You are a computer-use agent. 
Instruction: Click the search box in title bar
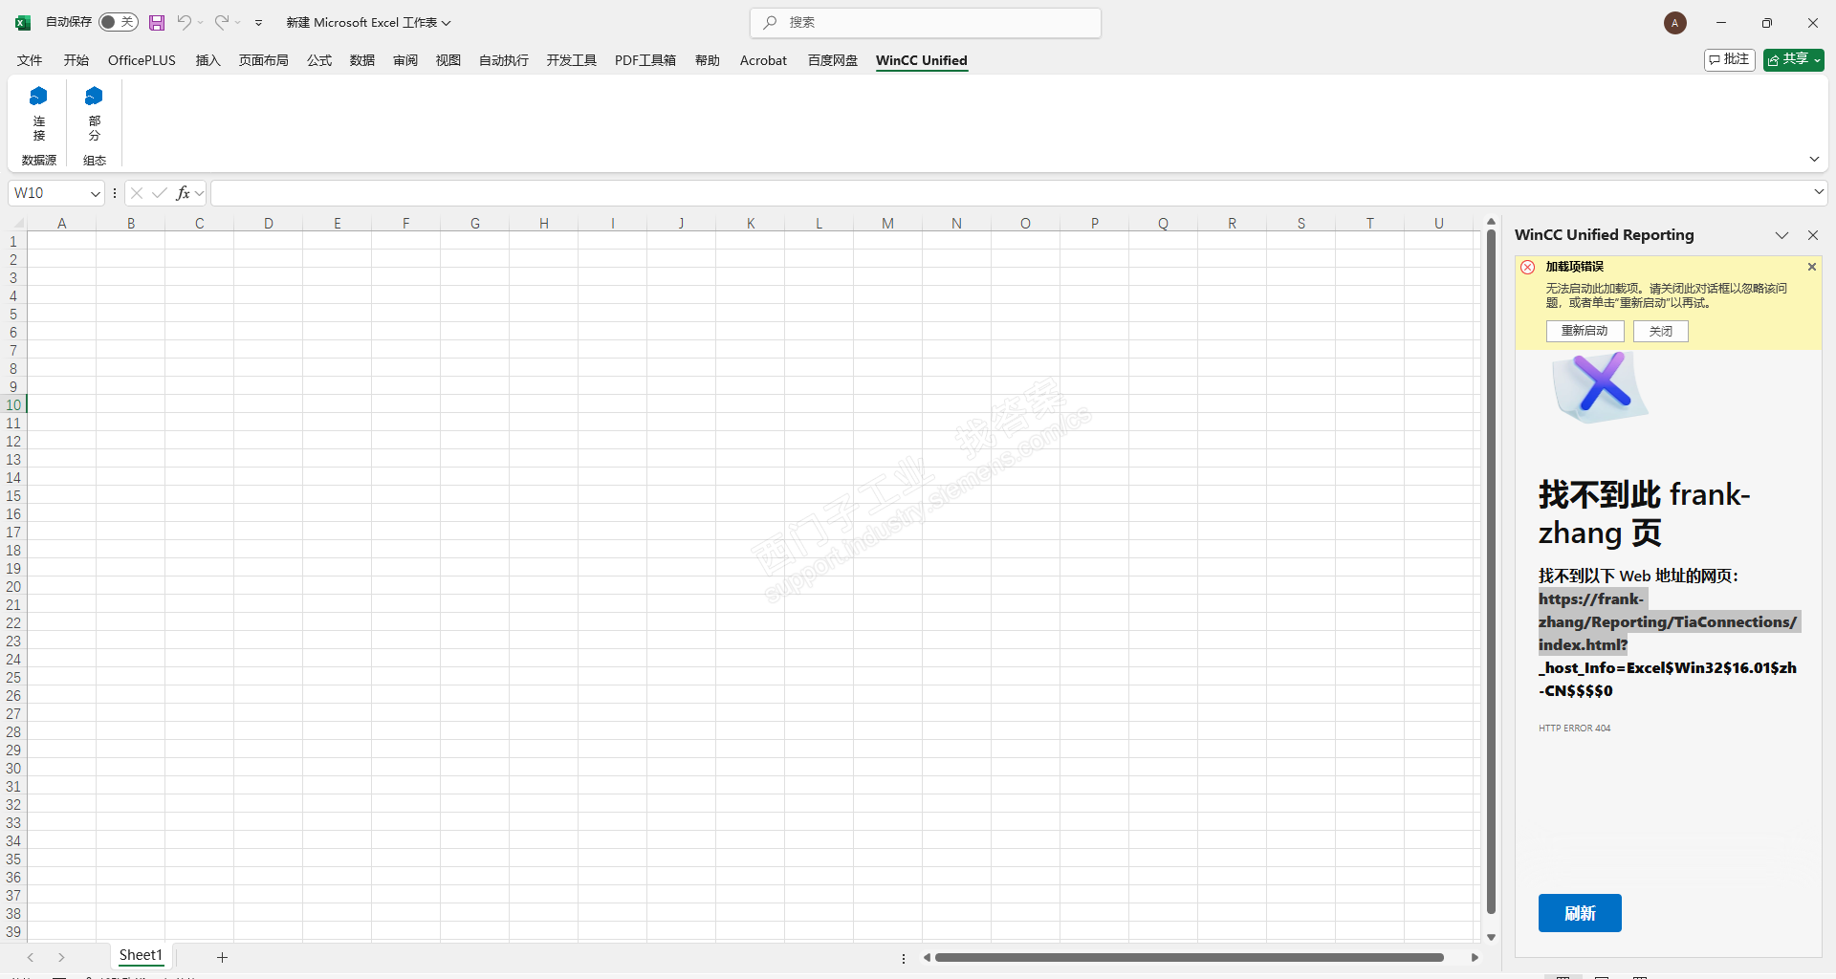pos(926,23)
